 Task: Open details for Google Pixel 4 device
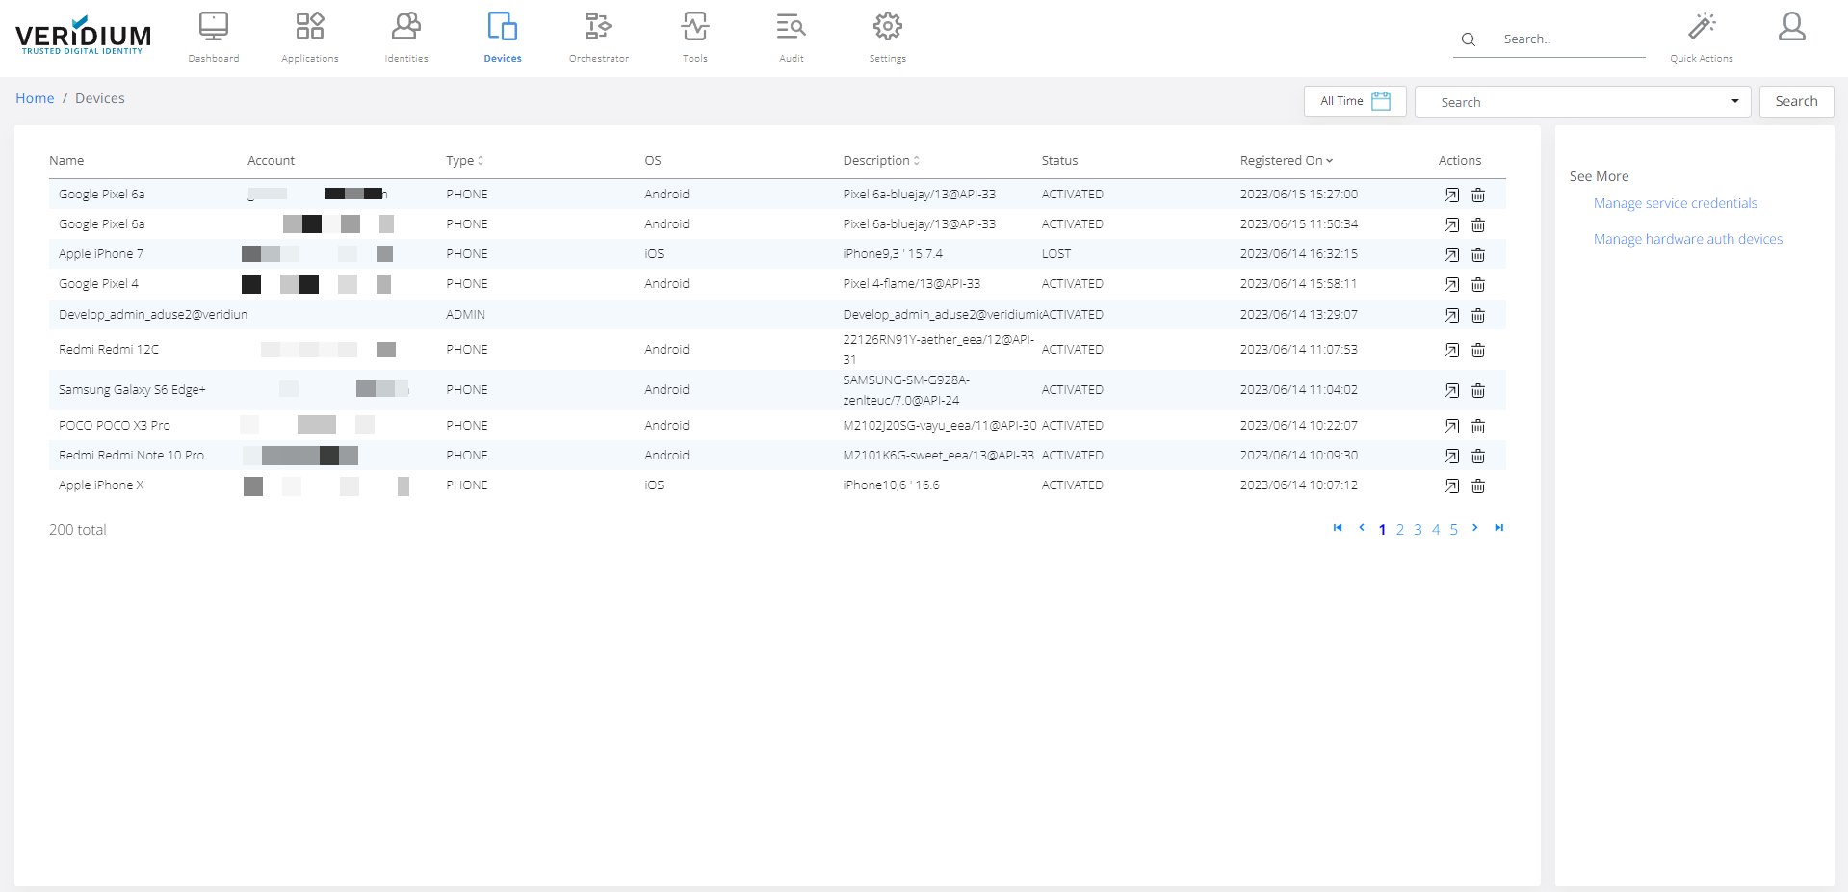1451,285
